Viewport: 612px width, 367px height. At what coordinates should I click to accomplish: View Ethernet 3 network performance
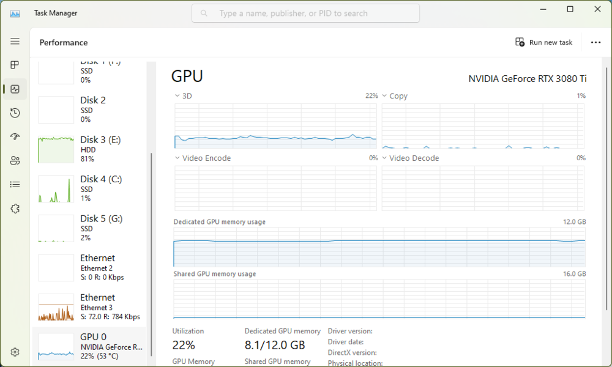[89, 307]
